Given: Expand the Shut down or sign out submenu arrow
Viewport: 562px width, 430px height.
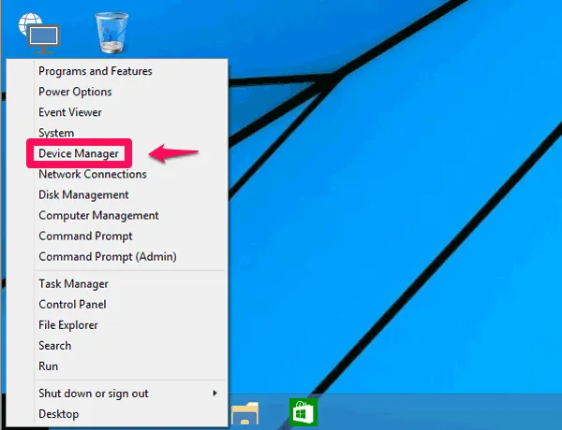Looking at the screenshot, I should coord(215,394).
